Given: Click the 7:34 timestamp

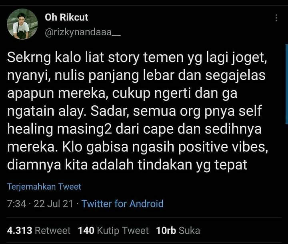Looking at the screenshot, I should pyautogui.click(x=16, y=204).
